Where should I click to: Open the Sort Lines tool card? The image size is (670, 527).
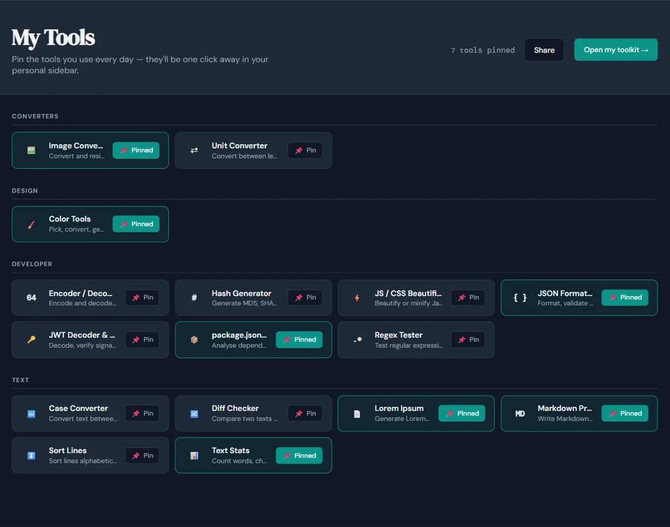click(82, 455)
